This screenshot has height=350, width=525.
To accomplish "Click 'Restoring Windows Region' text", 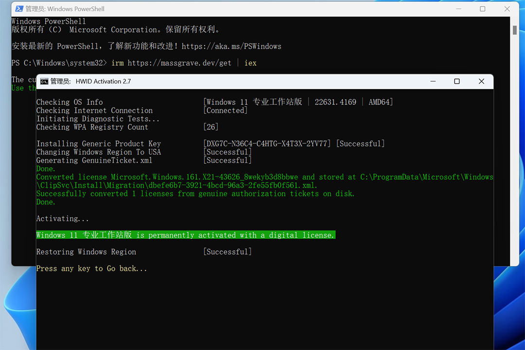I will tap(87, 252).
